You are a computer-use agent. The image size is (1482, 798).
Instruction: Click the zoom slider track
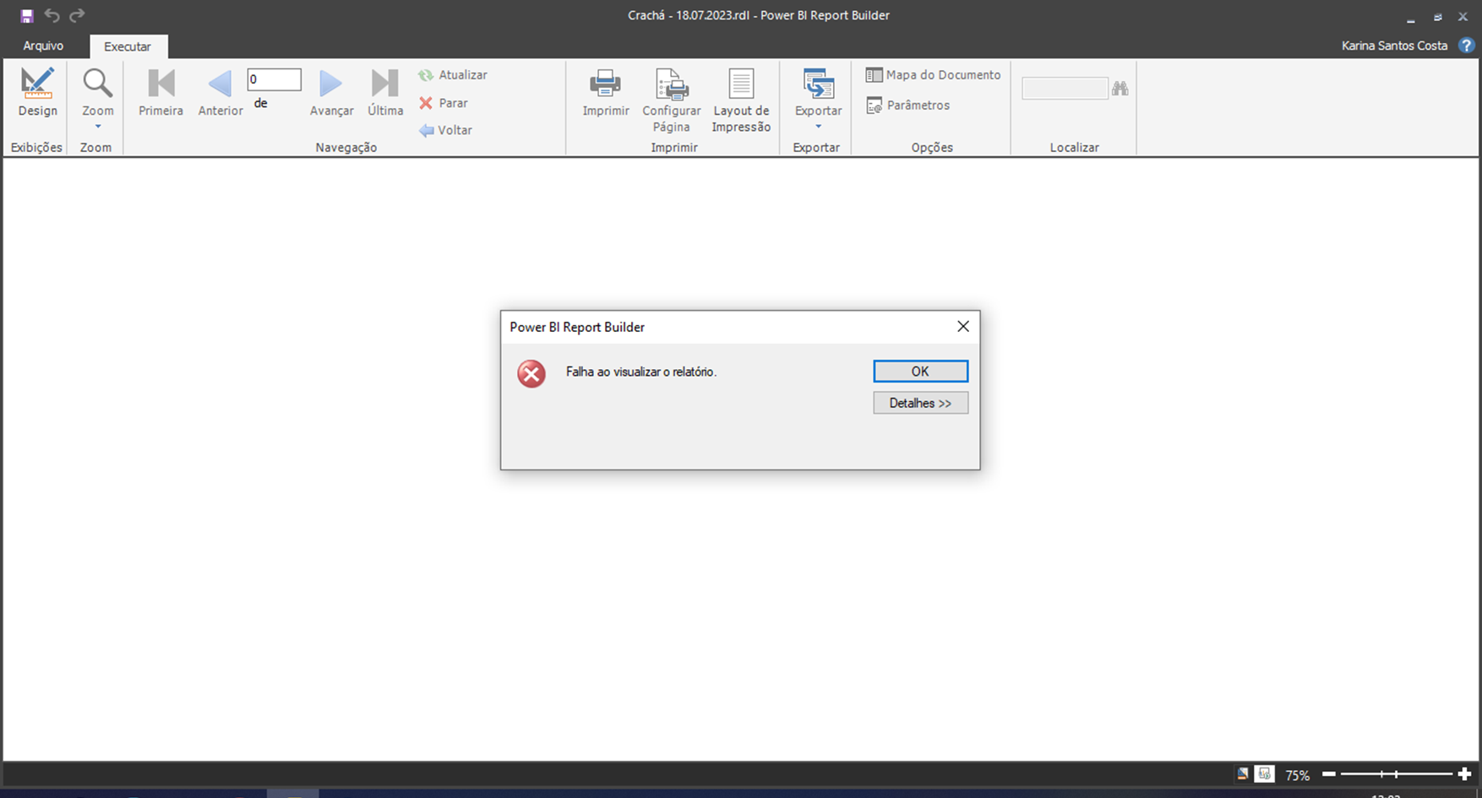pyautogui.click(x=1396, y=774)
